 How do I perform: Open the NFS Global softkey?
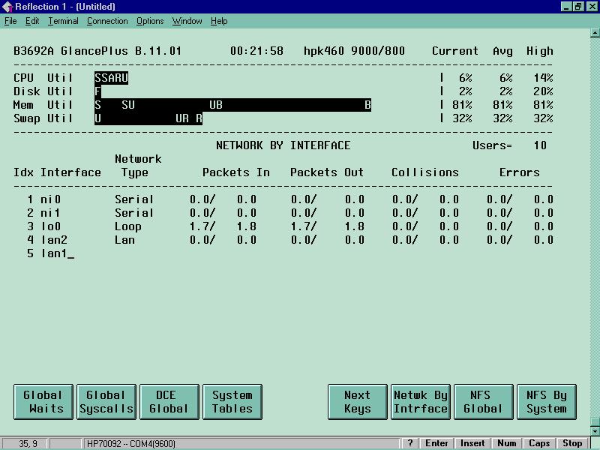483,401
